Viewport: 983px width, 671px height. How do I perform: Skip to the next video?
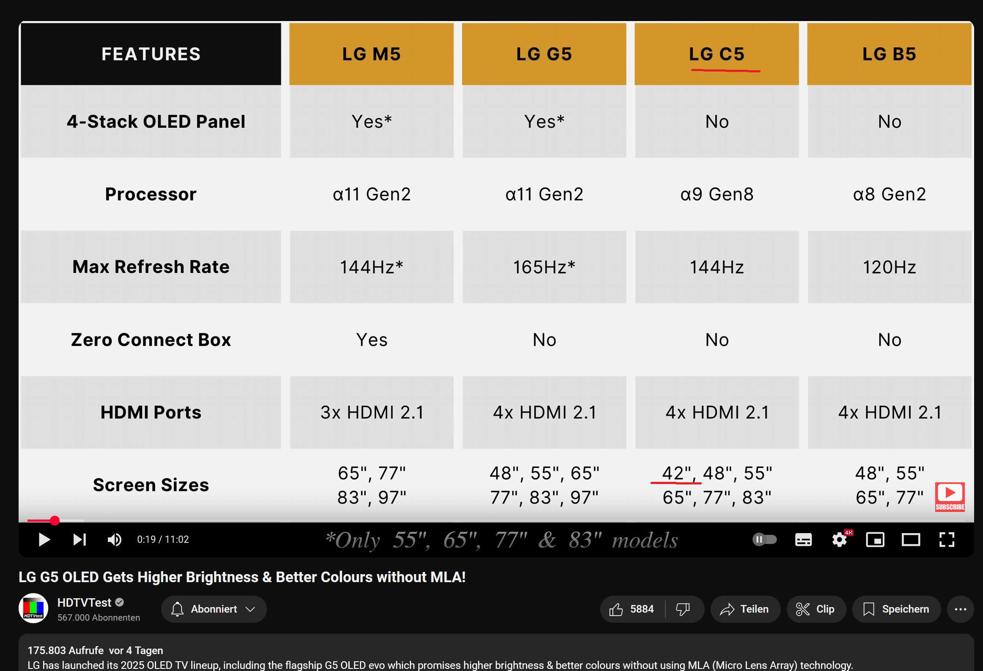79,539
